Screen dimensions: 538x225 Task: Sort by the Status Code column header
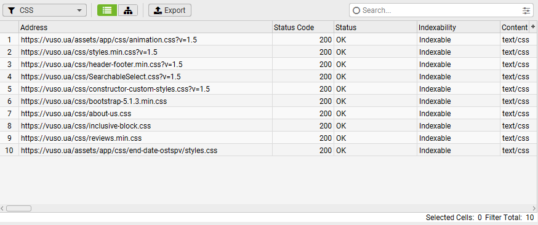click(x=303, y=28)
